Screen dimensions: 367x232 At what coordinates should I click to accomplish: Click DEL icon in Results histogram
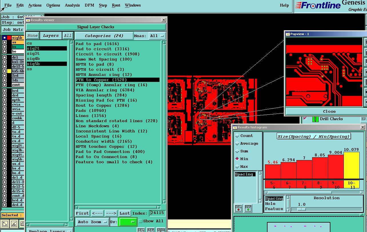238,208
